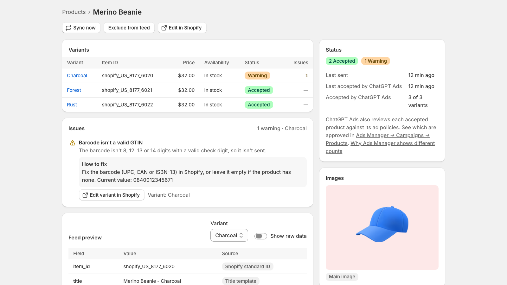Image resolution: width=507 pixels, height=285 pixels.
Task: Go back to Products breadcrumb
Action: pyautogui.click(x=74, y=12)
